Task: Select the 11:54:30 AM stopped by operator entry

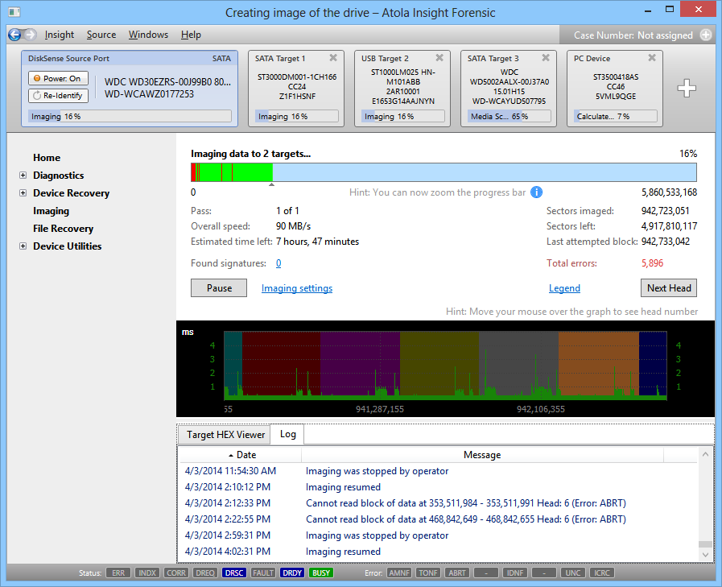Action: pos(439,471)
